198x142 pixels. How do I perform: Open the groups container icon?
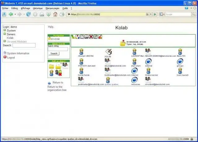click(x=180, y=61)
